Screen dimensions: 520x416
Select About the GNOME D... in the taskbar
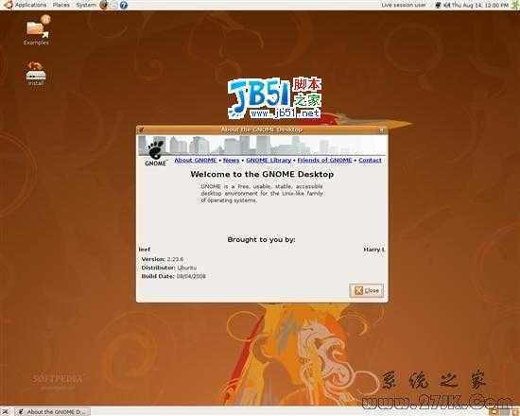pyautogui.click(x=53, y=411)
